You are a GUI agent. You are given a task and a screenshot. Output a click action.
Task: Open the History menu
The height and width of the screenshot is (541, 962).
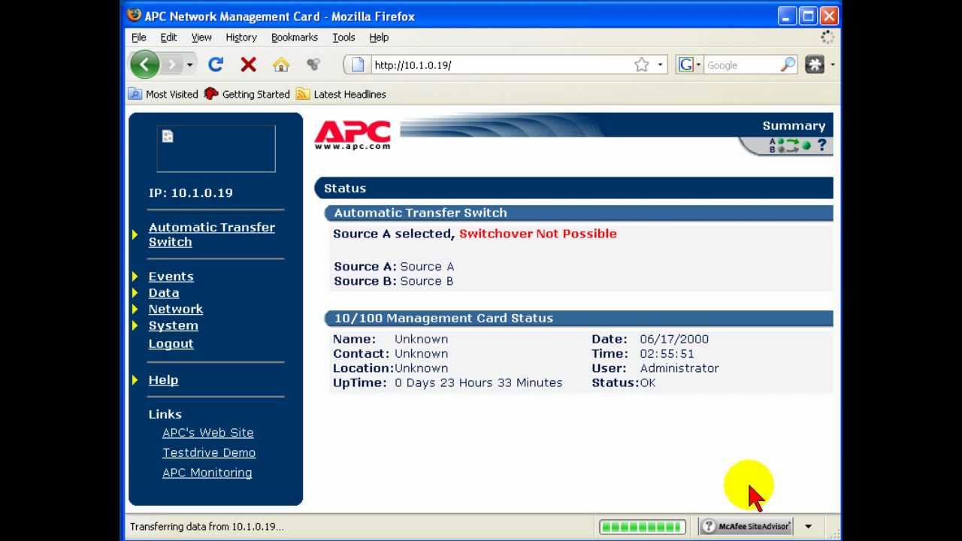coord(241,37)
